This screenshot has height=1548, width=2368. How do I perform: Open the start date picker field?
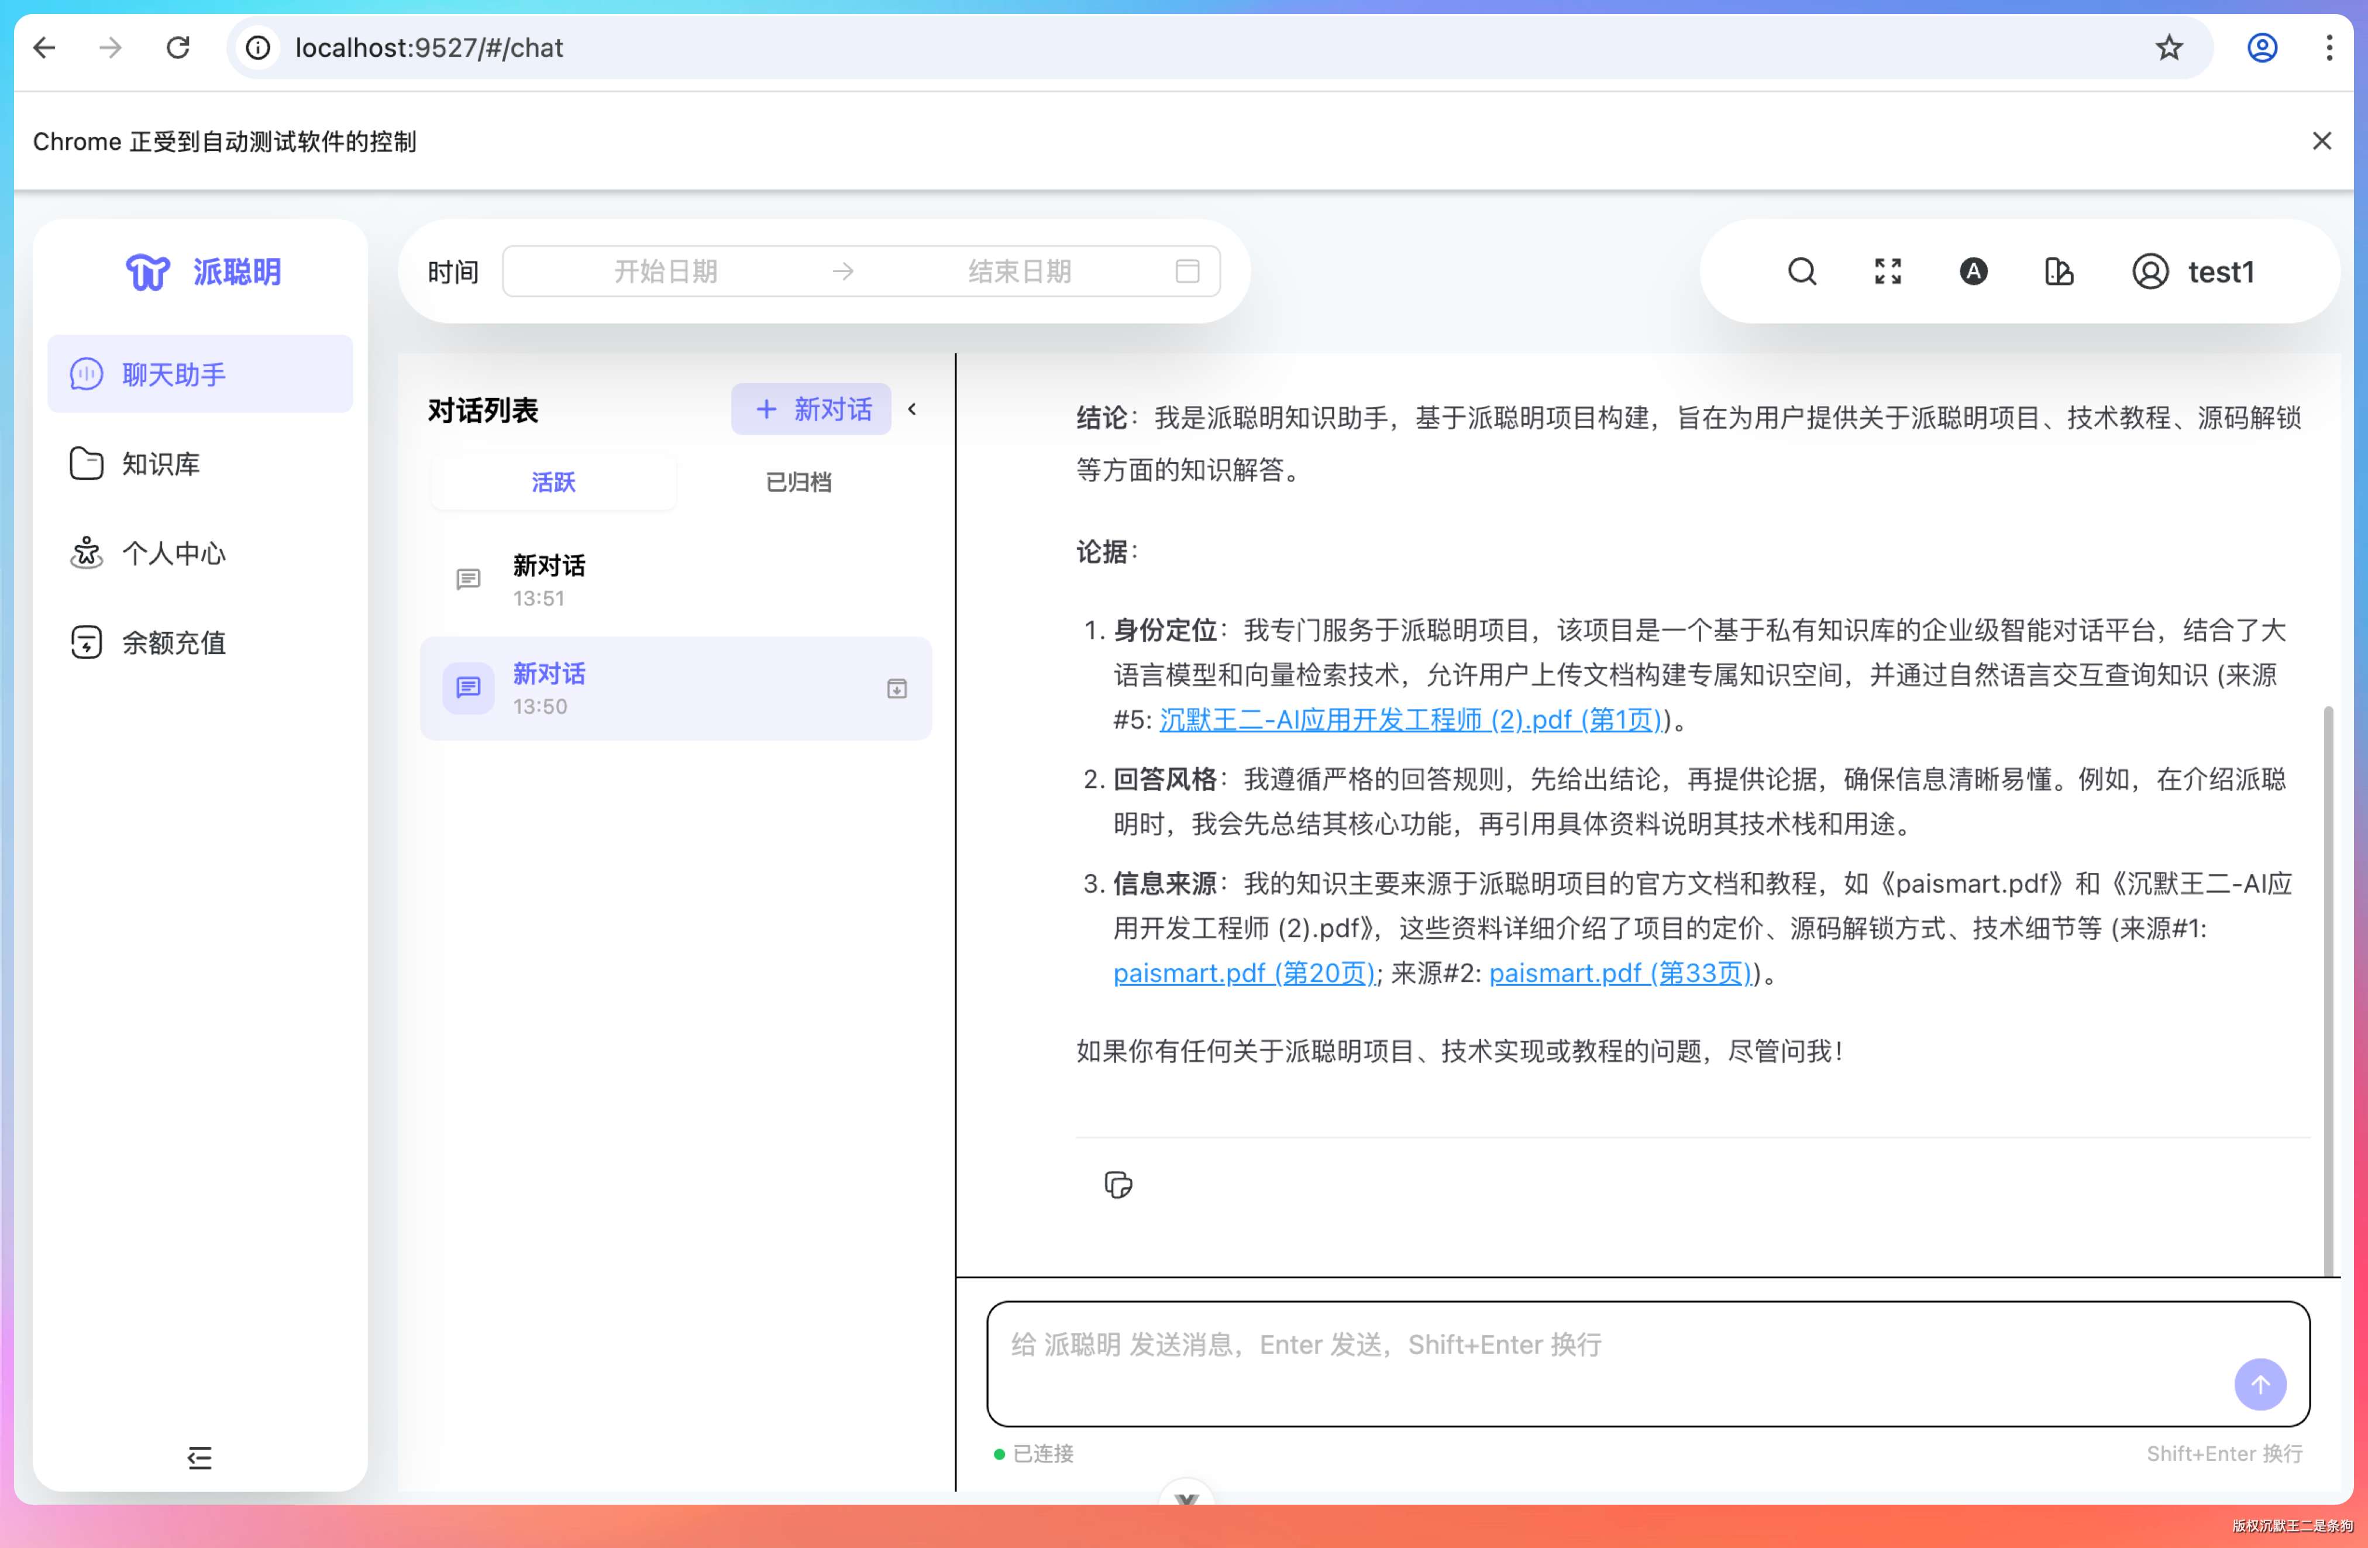(x=665, y=271)
